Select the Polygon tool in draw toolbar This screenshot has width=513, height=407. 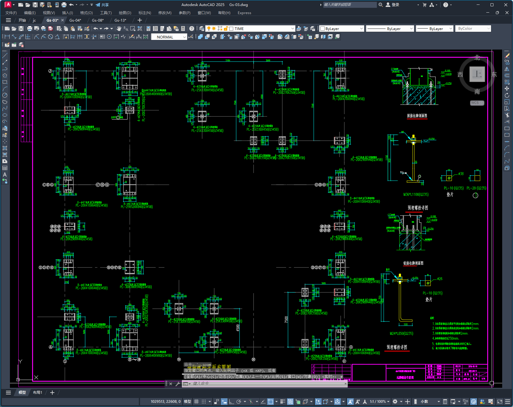coord(5,75)
